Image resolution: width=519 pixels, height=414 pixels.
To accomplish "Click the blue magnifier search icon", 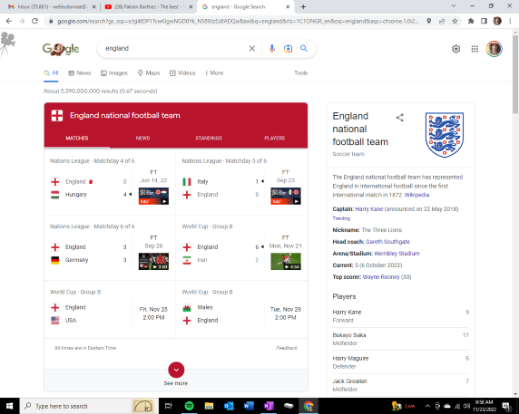I will click(304, 49).
